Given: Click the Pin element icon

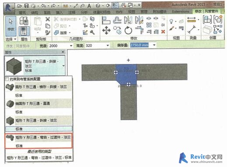Looking at the screenshot, I should (163, 25).
